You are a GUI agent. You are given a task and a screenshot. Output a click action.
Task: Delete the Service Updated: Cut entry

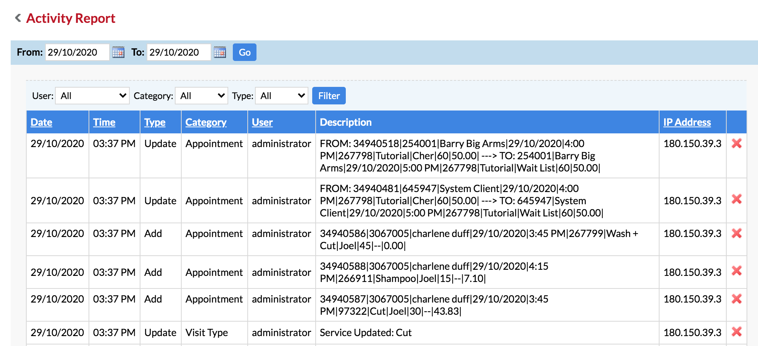[x=737, y=332]
